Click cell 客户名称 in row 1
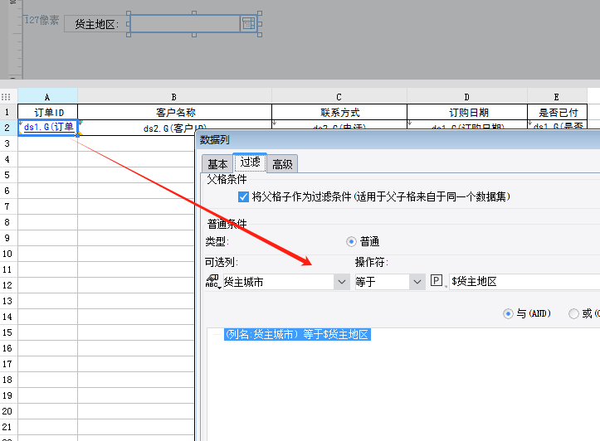This screenshot has height=441, width=600. pyautogui.click(x=174, y=112)
